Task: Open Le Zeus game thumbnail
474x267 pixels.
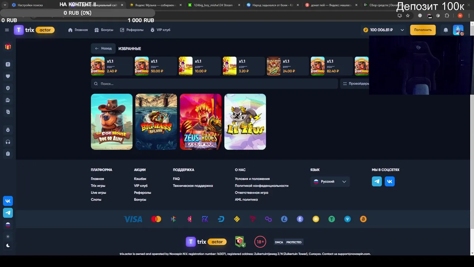Action: click(x=245, y=122)
